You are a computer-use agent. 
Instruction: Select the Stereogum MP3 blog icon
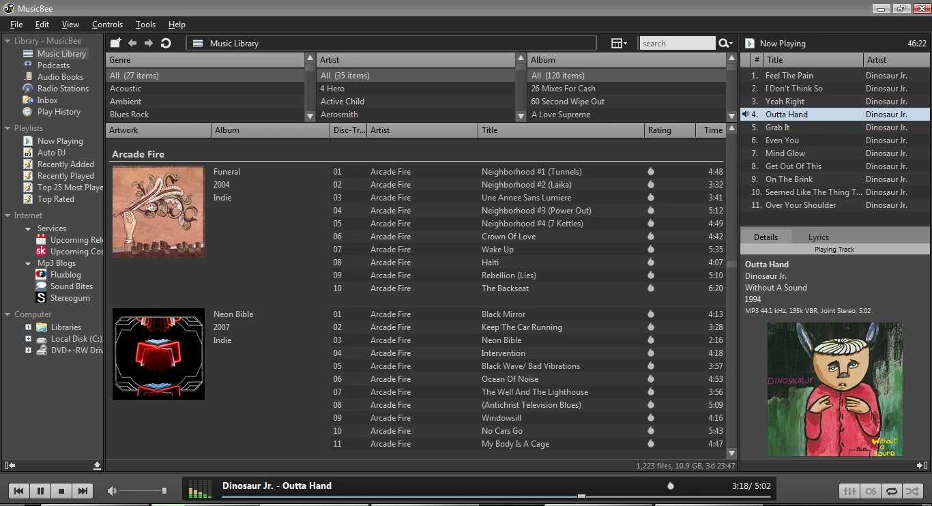coord(40,298)
